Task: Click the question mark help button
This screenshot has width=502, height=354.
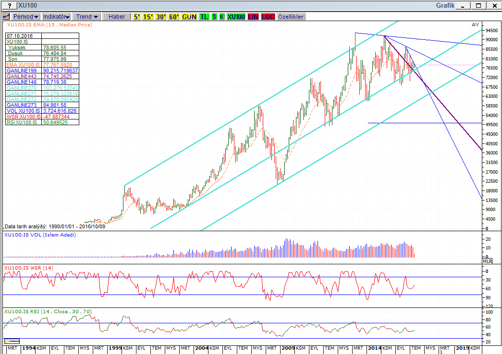Action: pyautogui.click(x=9, y=5)
